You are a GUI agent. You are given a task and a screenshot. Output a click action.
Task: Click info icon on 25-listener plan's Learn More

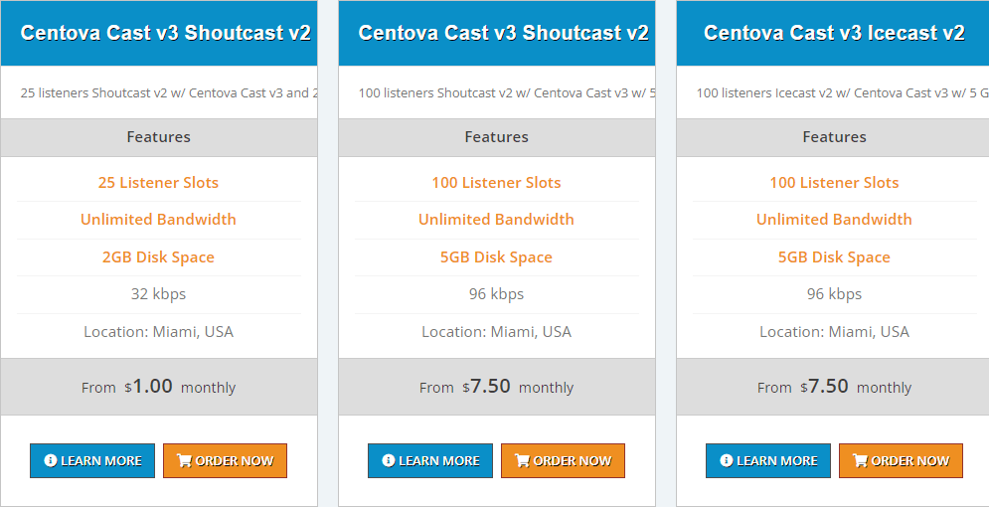click(51, 461)
